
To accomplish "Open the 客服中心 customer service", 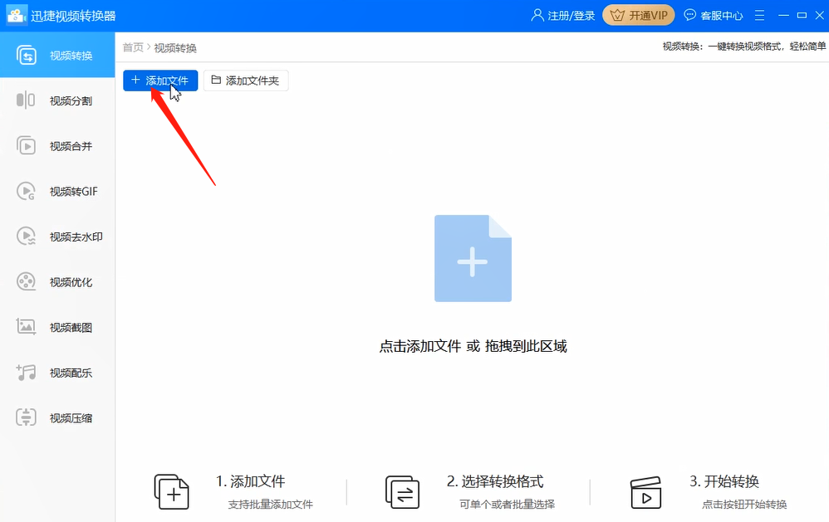I will [716, 14].
